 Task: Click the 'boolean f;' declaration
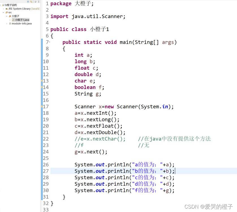pyautogui.click(x=89, y=87)
